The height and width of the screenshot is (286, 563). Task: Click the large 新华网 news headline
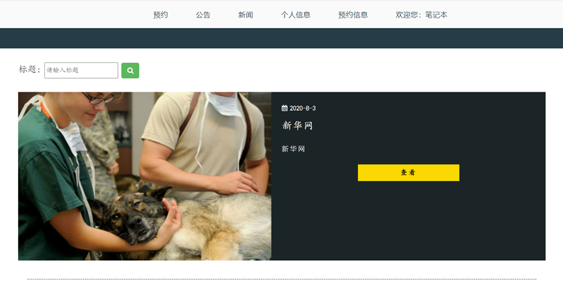tap(297, 125)
